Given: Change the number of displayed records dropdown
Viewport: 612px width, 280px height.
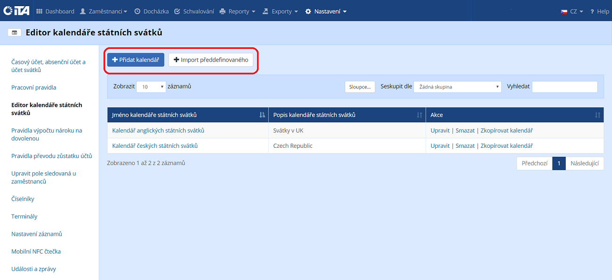Looking at the screenshot, I should coord(151,87).
